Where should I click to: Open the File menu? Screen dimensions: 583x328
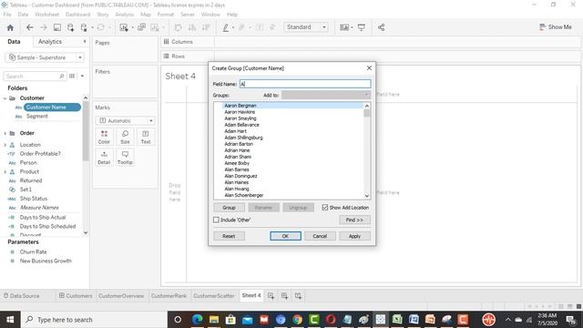tap(7, 15)
